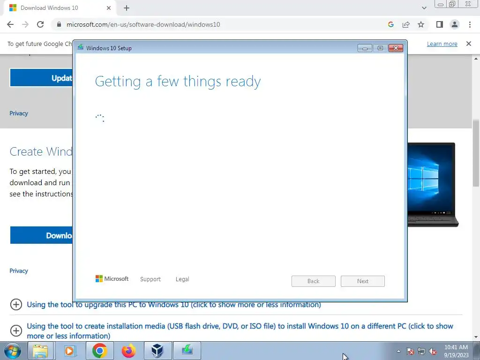Viewport: 480px width, 360px height.
Task: Open the Privacy link under Download button
Action: (x=19, y=271)
